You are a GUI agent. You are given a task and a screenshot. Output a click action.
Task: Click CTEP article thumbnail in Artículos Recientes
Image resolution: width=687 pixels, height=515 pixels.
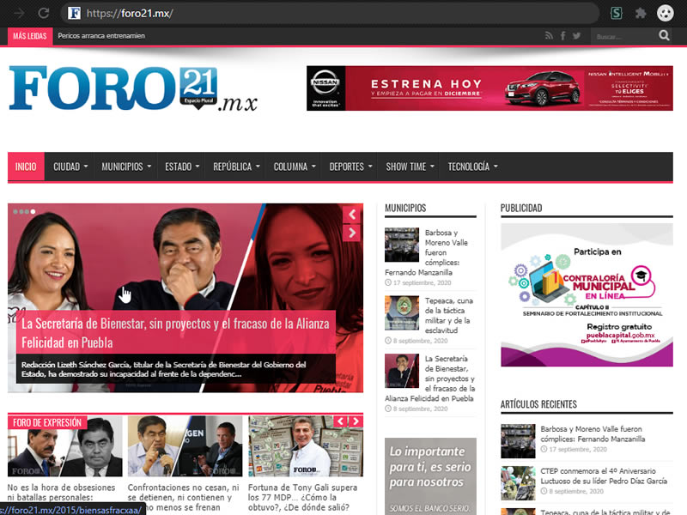click(x=518, y=483)
